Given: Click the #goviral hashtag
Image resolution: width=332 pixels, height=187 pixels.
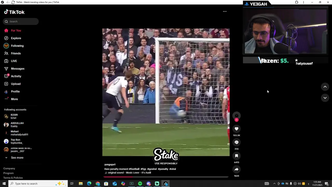Looking at the screenshot, I should coord(152,169).
